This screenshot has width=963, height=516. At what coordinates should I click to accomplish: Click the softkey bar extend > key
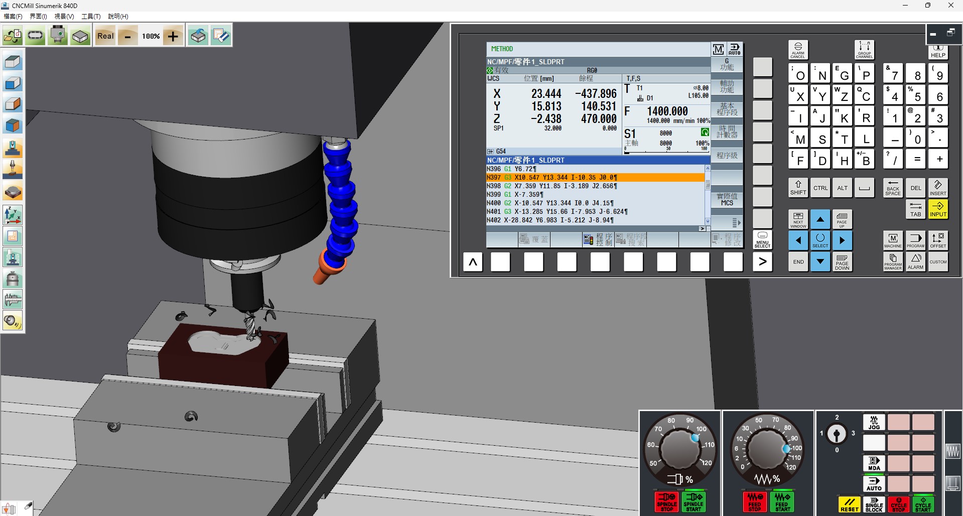pos(762,262)
